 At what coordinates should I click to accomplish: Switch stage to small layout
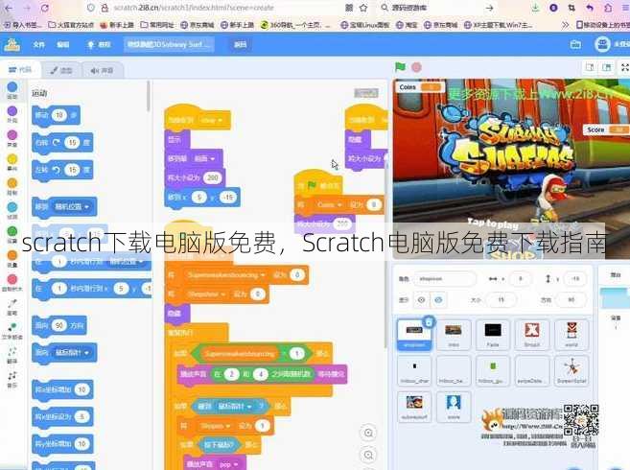(x=590, y=67)
